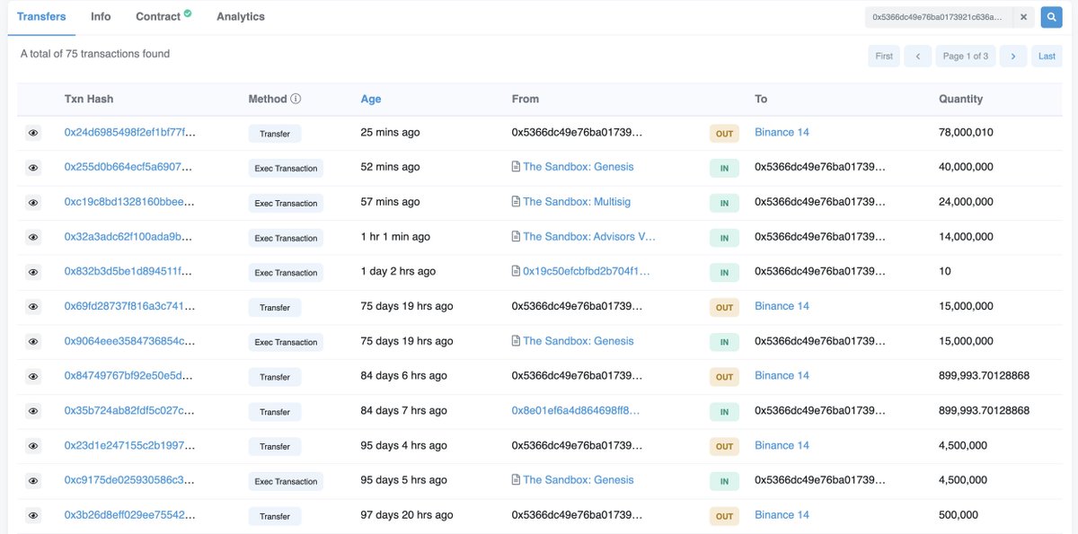Image resolution: width=1078 pixels, height=534 pixels.
Task: View details eye icon for 0x832b3d5be1d894511f
Action: (33, 272)
